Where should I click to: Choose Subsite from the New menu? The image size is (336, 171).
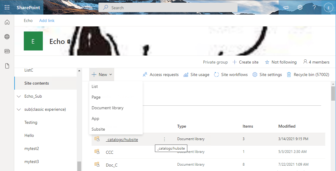(116, 129)
